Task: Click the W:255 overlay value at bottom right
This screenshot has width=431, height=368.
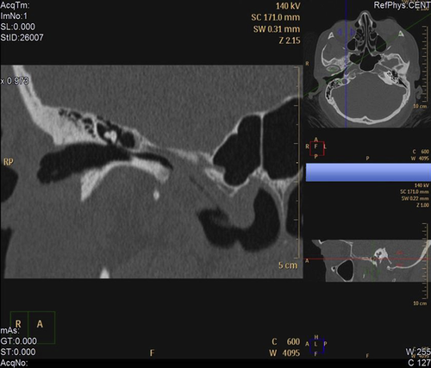Action: (x=418, y=352)
